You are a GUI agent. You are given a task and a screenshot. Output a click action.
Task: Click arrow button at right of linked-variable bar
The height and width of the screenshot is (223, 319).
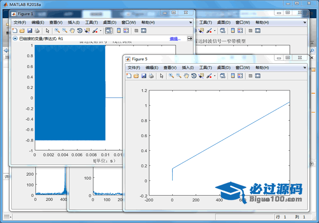[x=190, y=39]
